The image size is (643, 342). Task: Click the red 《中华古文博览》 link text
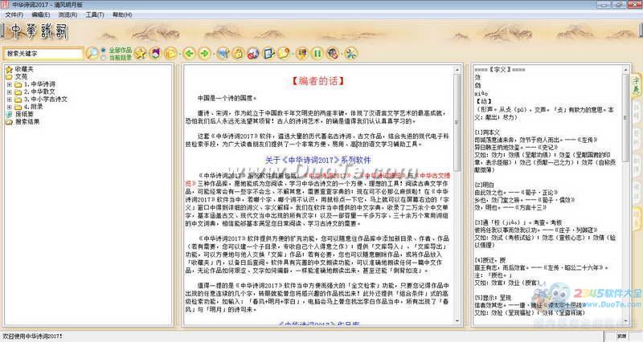tap(432, 176)
